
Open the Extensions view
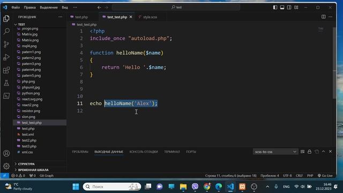click(x=6, y=70)
